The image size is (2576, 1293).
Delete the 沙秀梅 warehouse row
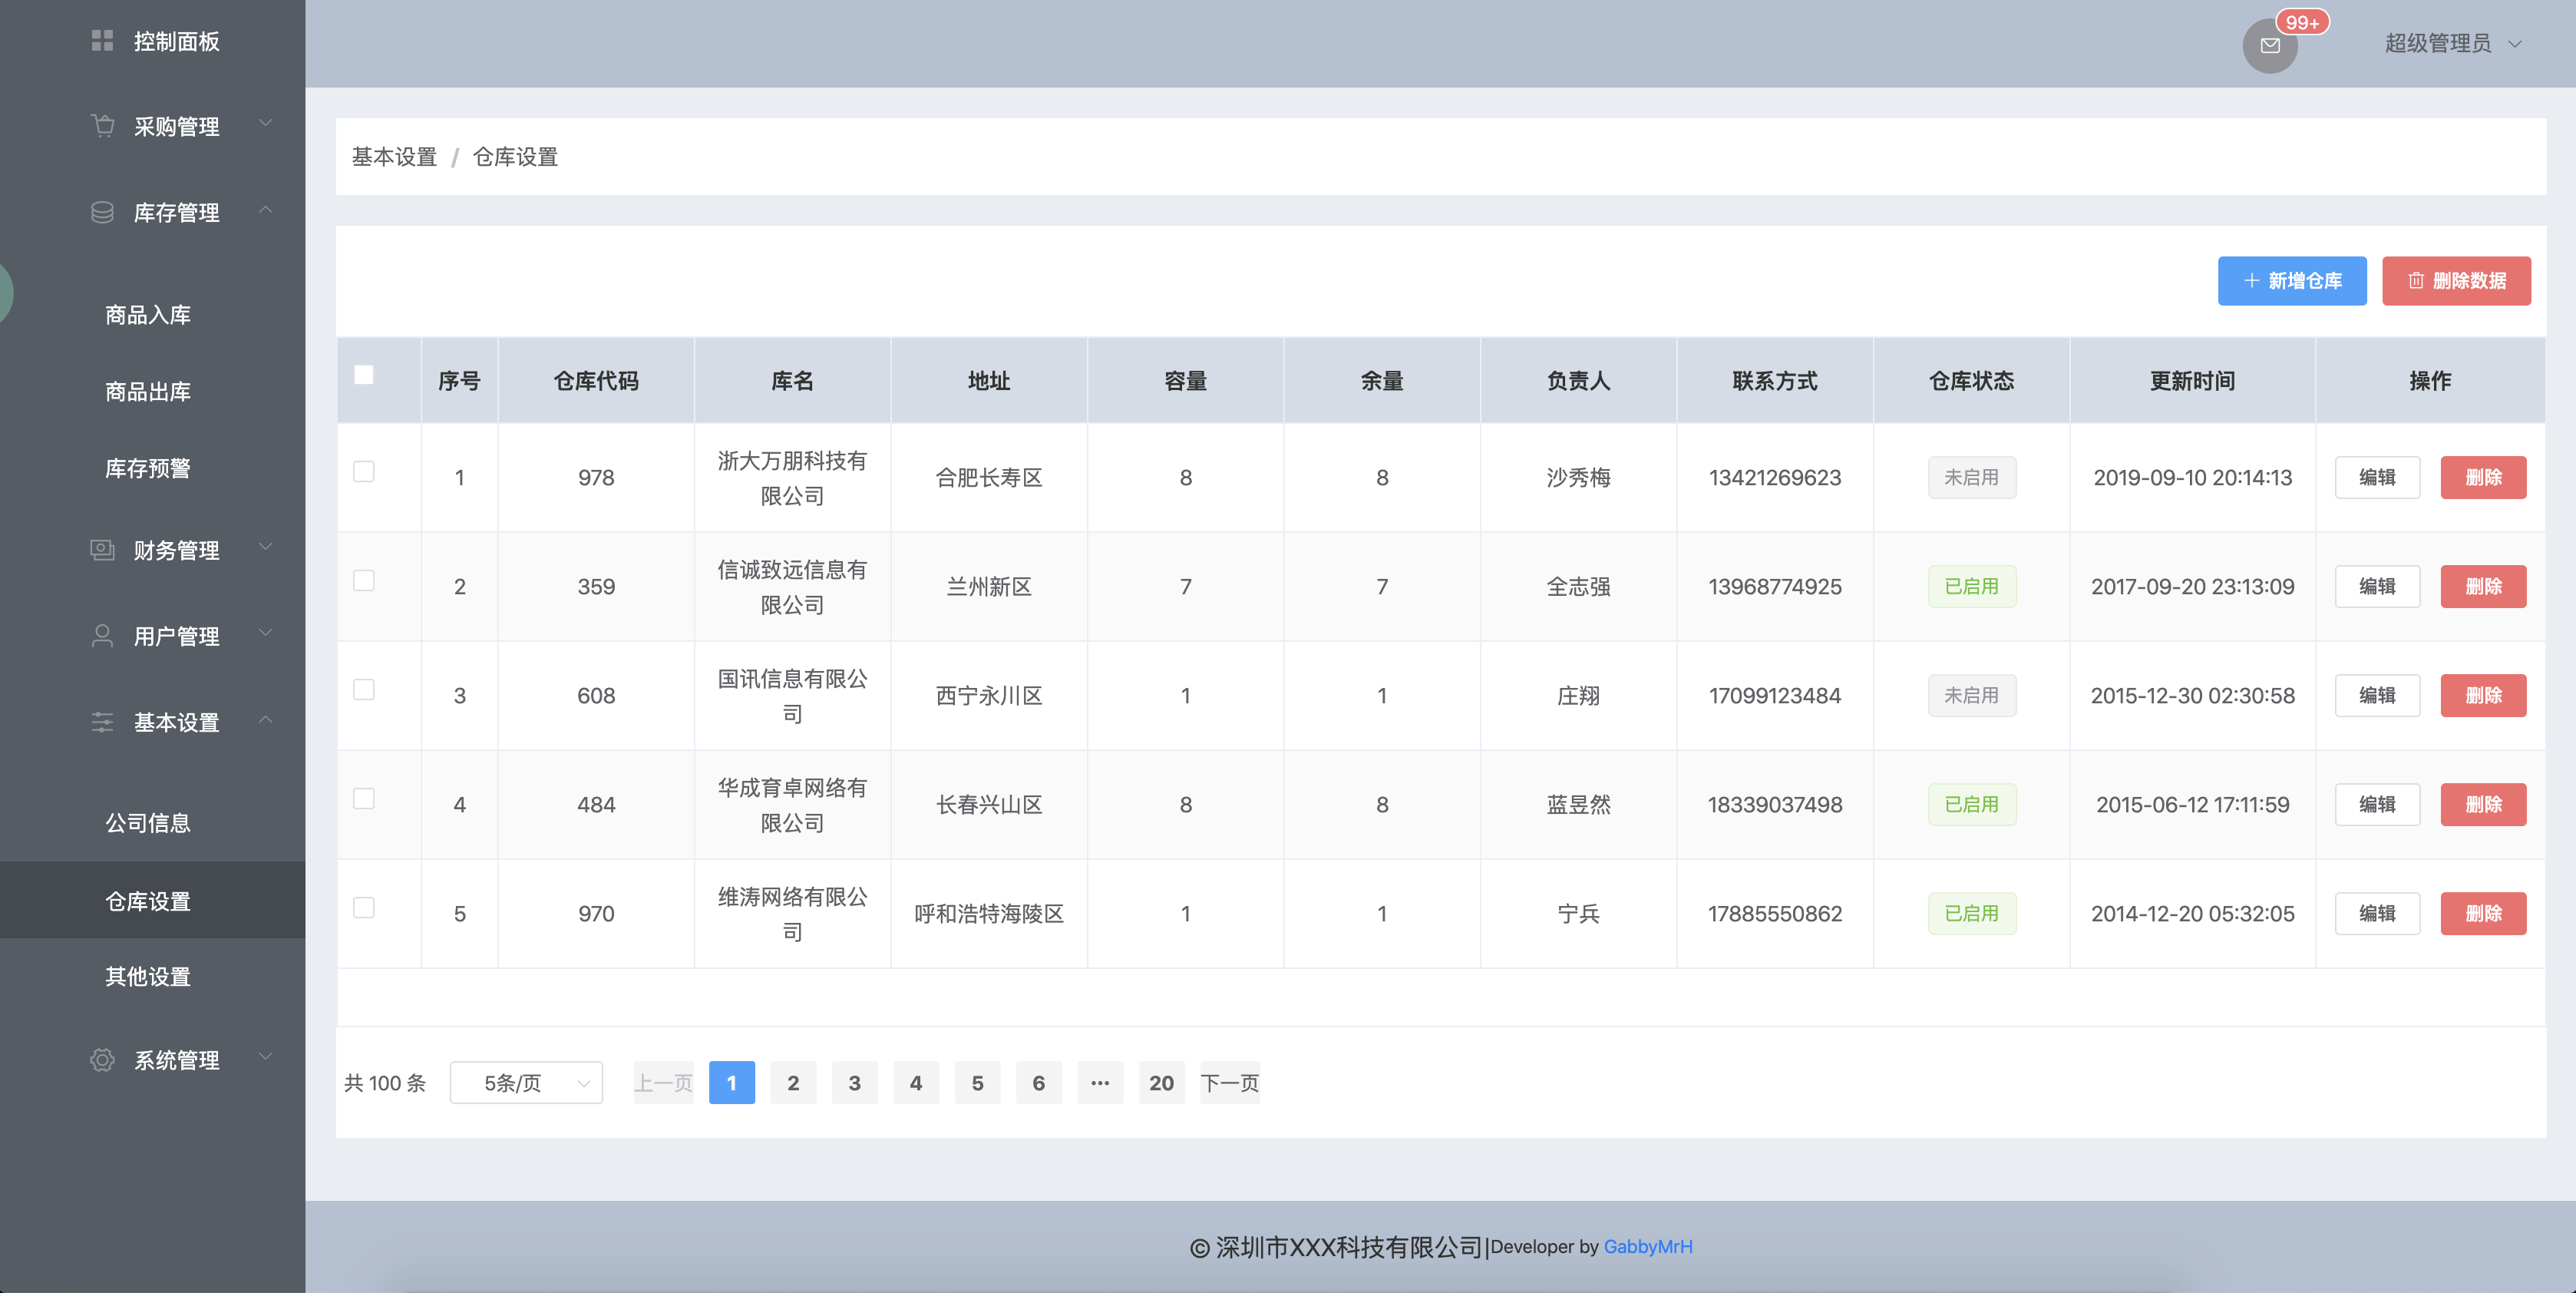click(2483, 477)
